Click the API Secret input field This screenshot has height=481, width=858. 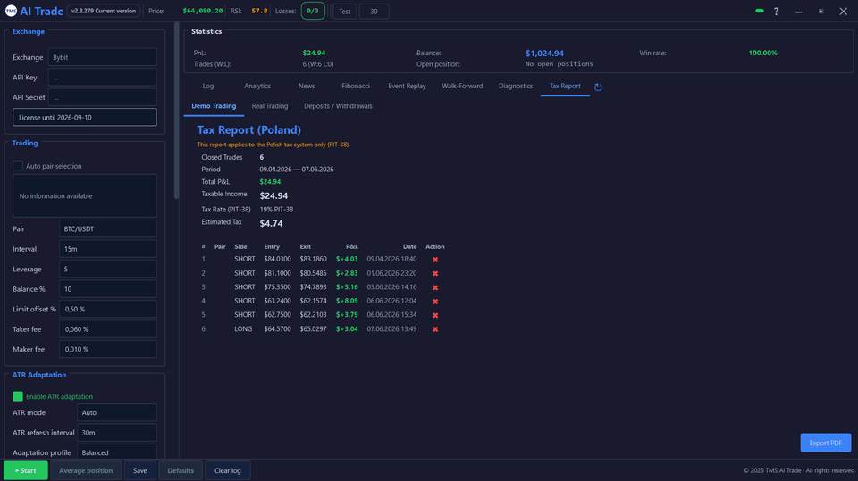[x=102, y=97]
